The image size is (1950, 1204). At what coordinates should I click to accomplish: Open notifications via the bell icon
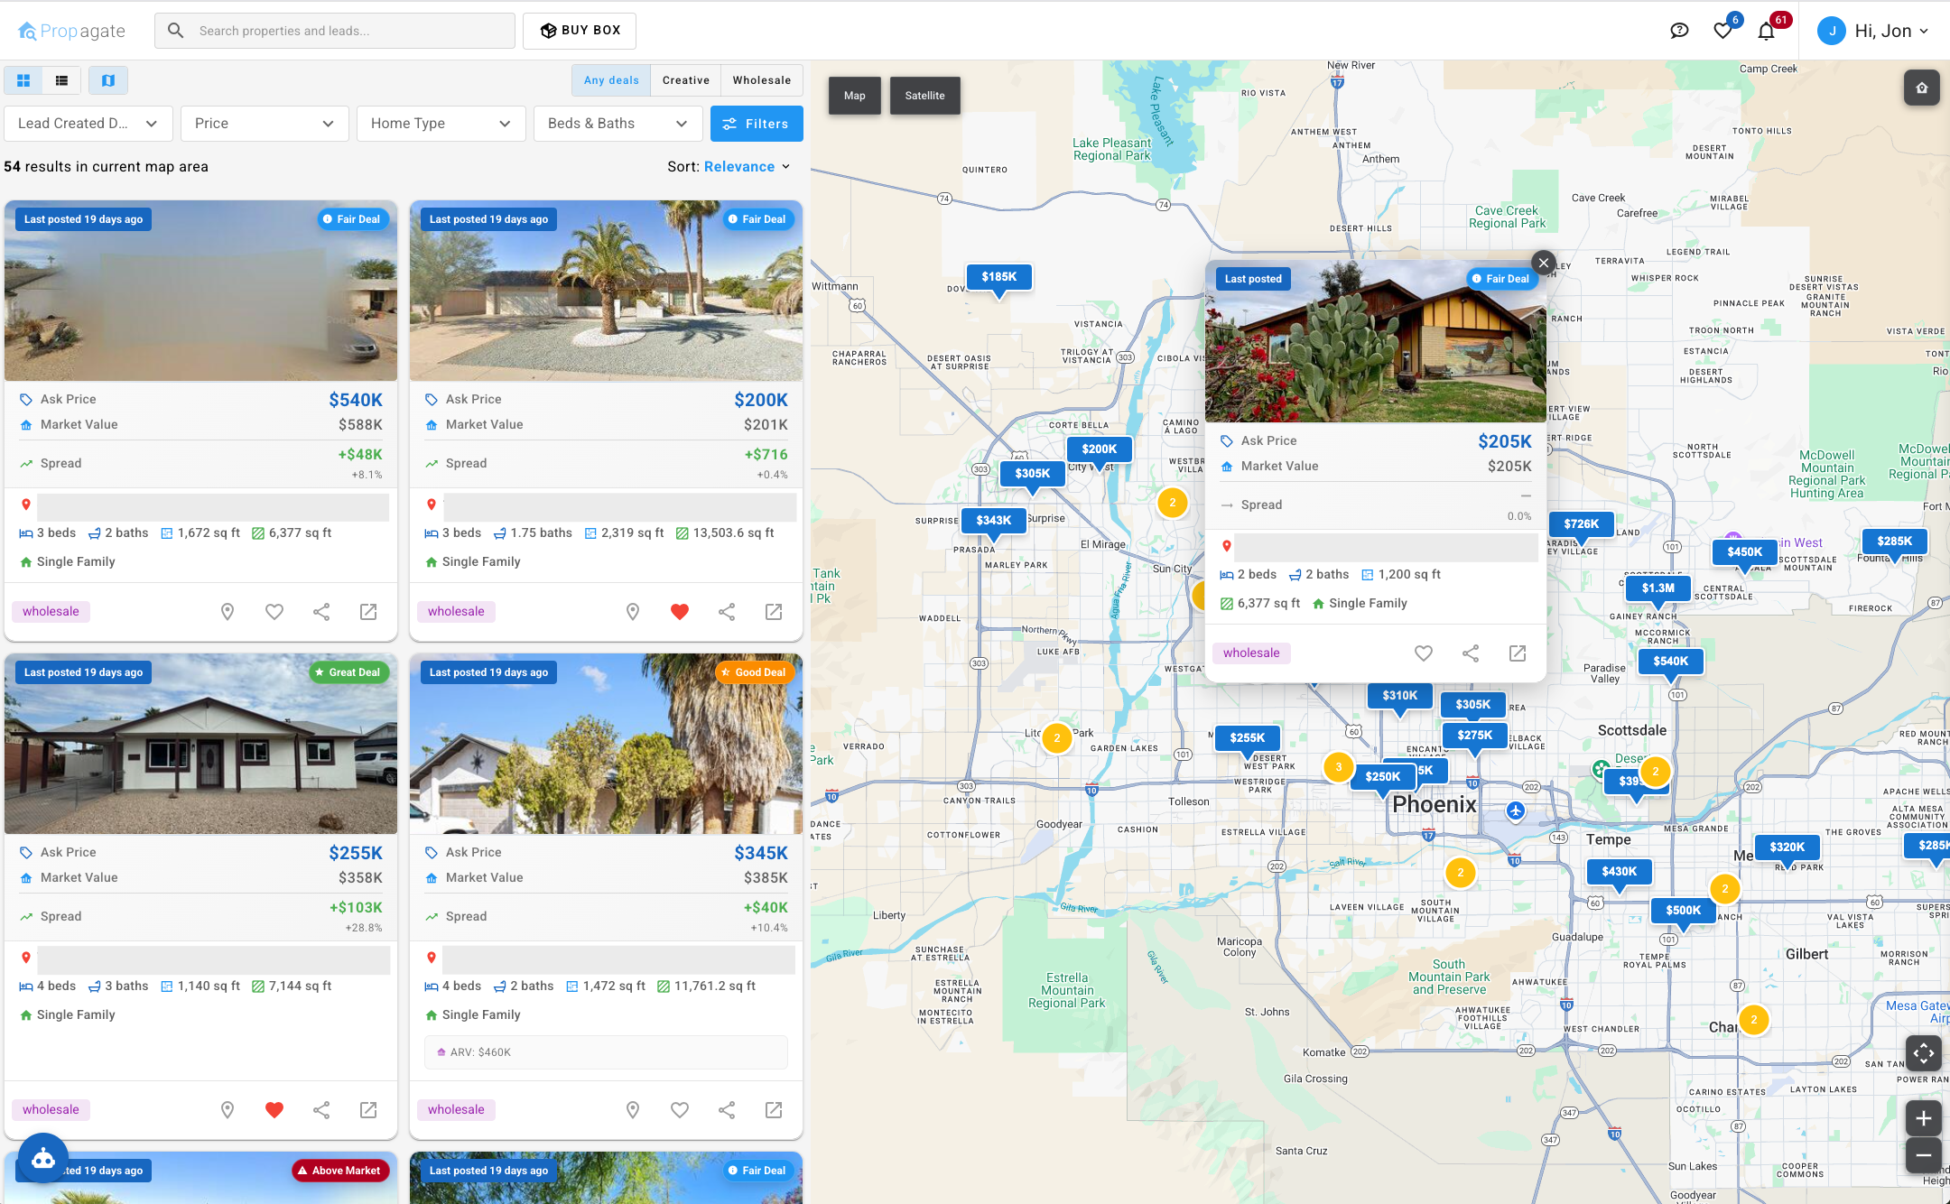[x=1767, y=30]
